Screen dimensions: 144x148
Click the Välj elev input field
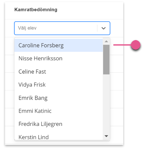pos(62,28)
